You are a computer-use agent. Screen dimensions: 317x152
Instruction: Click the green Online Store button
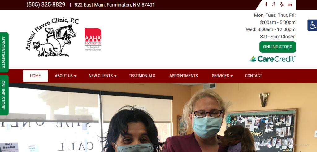point(278,47)
